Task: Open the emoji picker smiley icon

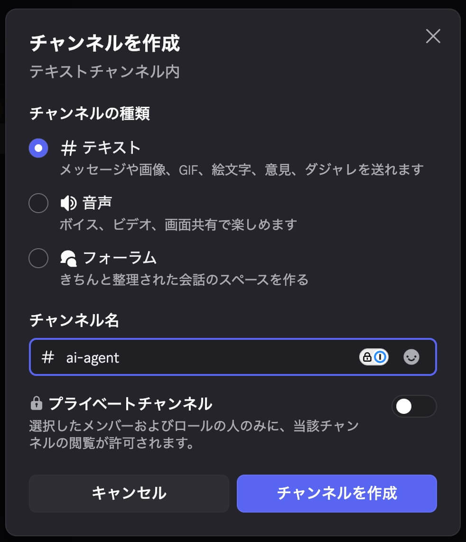Action: click(x=411, y=357)
